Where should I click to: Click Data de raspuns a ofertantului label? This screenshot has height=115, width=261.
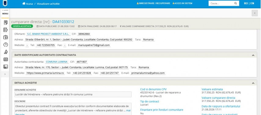tap(221, 106)
